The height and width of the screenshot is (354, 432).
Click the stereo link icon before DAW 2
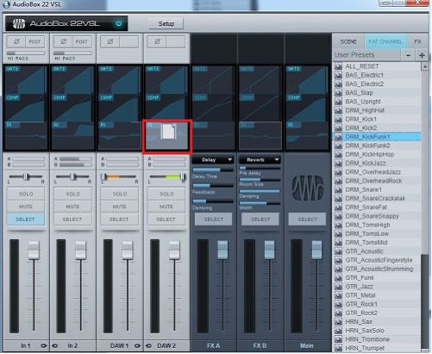point(148,345)
